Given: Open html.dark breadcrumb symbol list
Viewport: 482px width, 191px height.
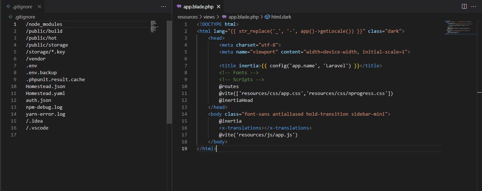Looking at the screenshot, I should (281, 17).
